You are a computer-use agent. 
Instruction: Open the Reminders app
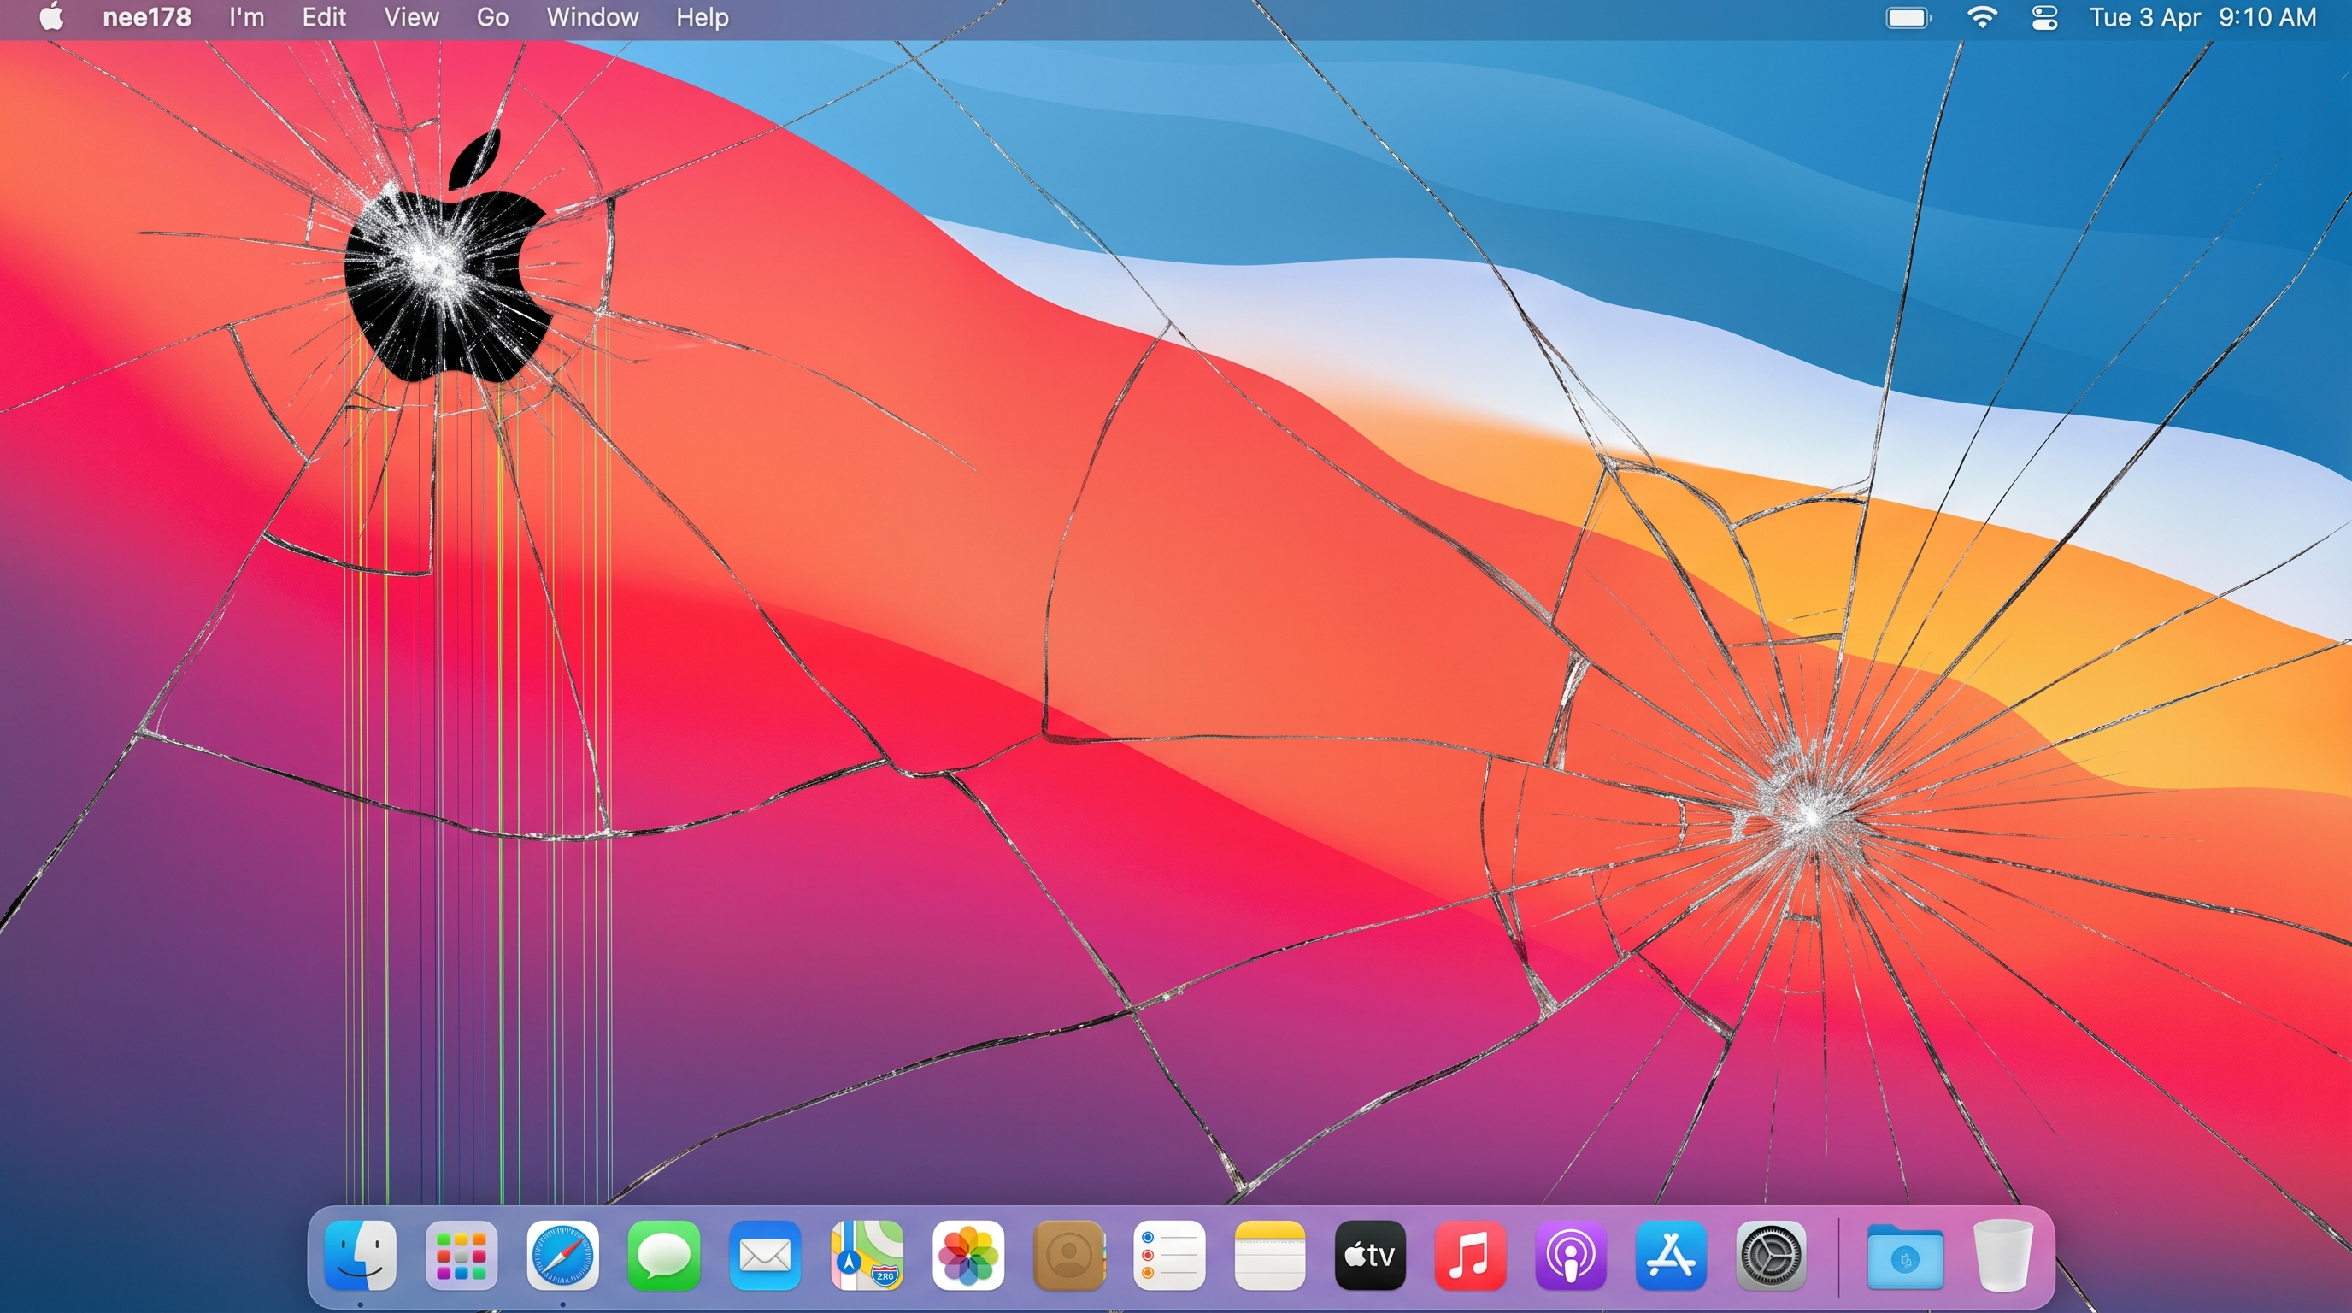(1170, 1256)
